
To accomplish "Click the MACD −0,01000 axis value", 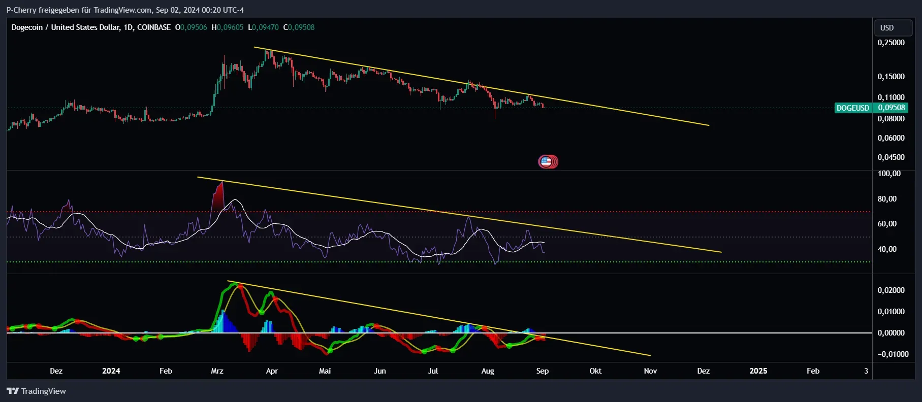I will (x=893, y=354).
